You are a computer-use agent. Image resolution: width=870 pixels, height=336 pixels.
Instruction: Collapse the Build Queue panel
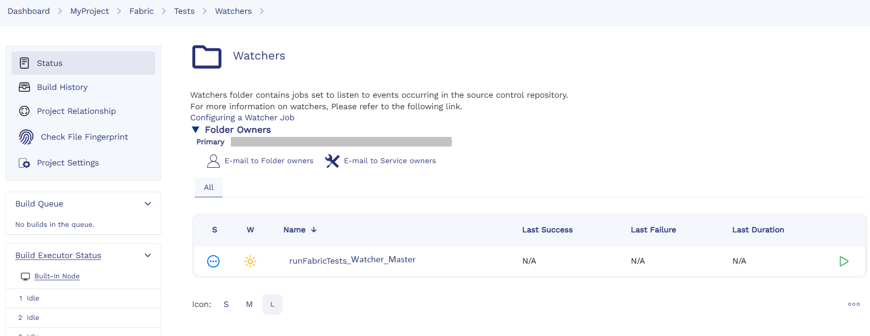(148, 204)
